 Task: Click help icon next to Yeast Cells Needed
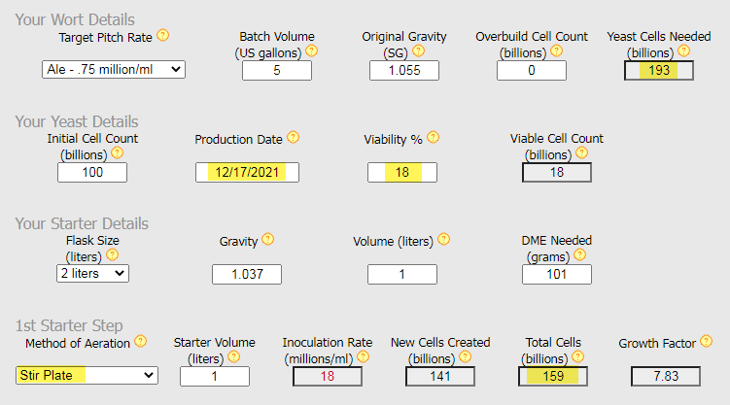coord(696,51)
